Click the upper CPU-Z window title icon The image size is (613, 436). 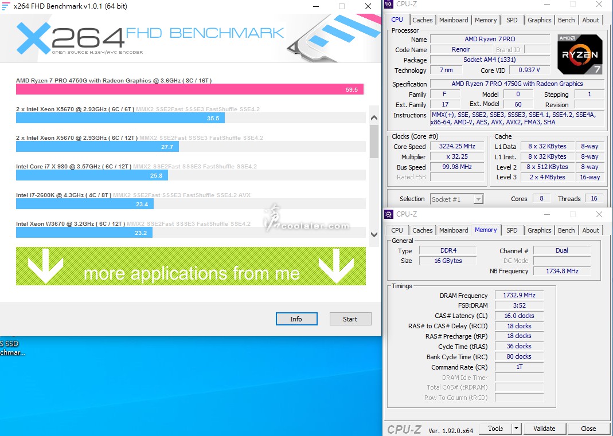point(389,5)
